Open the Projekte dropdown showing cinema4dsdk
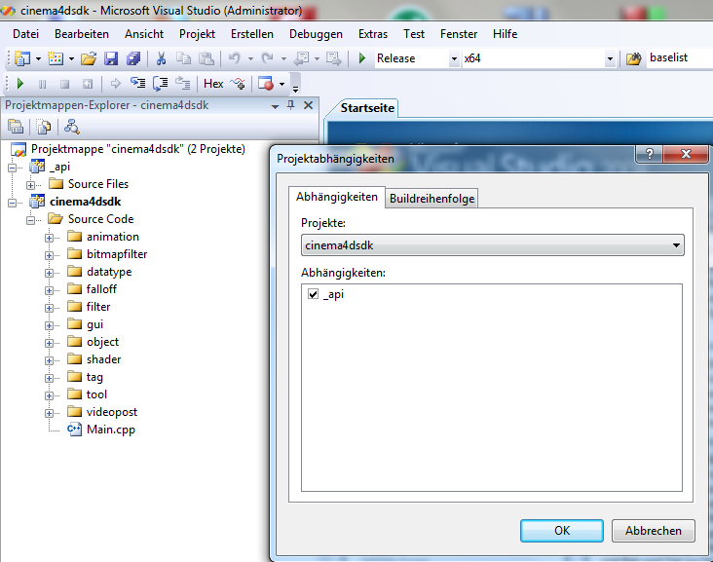Image resolution: width=713 pixels, height=562 pixels. [x=493, y=245]
